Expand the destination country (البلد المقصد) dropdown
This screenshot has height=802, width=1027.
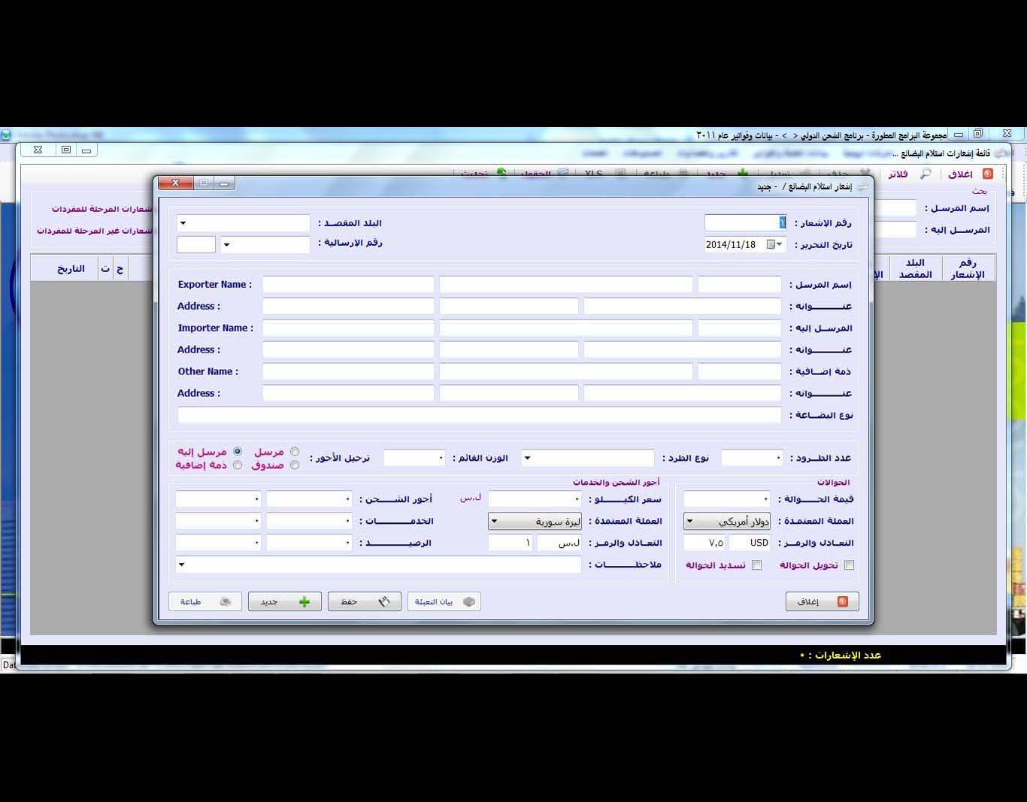coord(183,223)
